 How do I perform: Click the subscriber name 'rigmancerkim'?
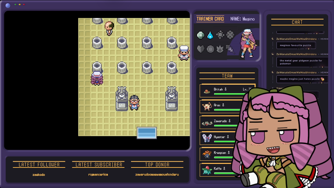[98, 175]
